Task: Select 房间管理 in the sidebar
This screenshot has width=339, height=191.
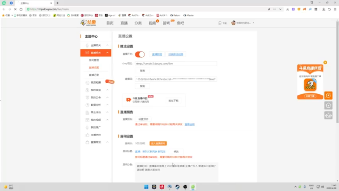Action: point(94,60)
